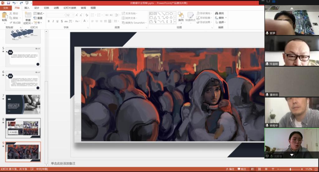Click the Comments (批注) status bar button
This screenshot has height=172, width=319.
pyautogui.click(x=242, y=169)
